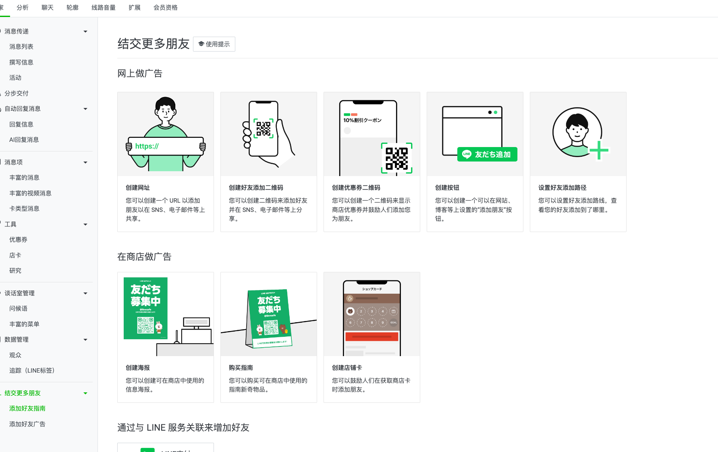Open 丰富的菜单 in the sidebar
718x452 pixels.
point(24,324)
